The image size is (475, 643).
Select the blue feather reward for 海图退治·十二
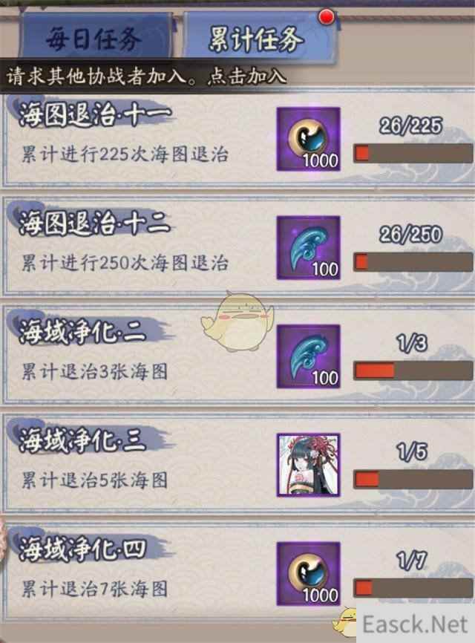point(309,248)
